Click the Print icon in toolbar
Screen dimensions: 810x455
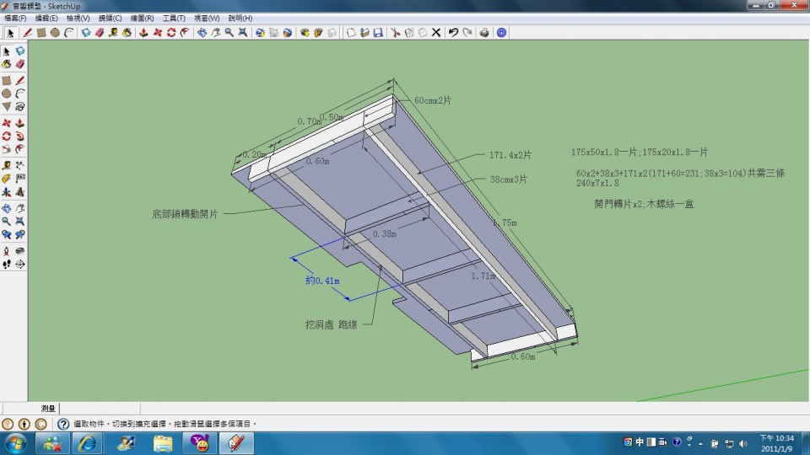click(x=484, y=33)
